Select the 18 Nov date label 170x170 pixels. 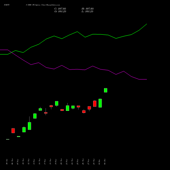pos(50,161)
